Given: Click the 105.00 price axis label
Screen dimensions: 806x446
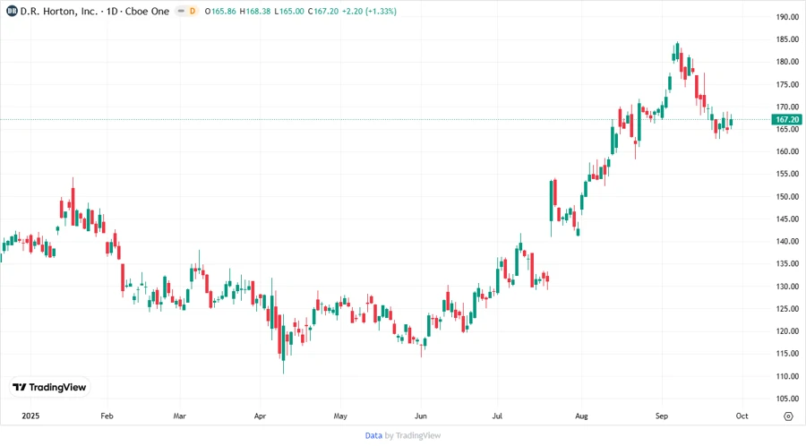Looking at the screenshot, I should pos(787,399).
